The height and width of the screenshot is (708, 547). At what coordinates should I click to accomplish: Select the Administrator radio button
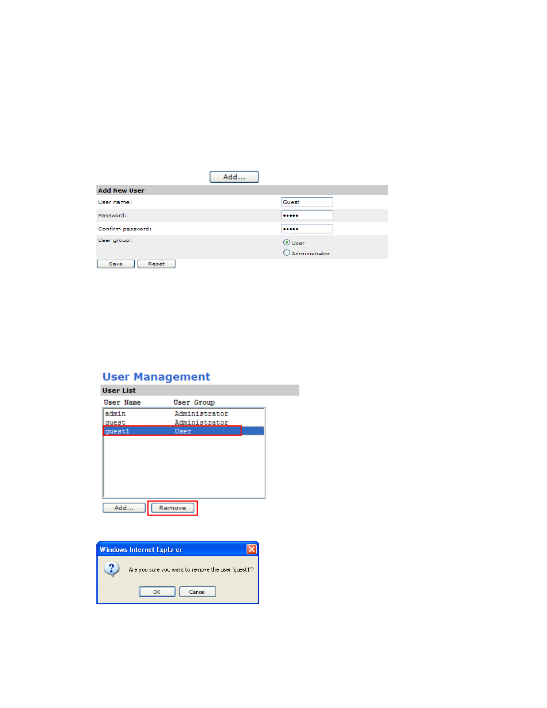pos(287,253)
